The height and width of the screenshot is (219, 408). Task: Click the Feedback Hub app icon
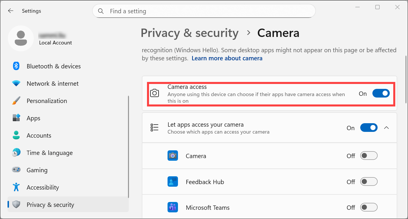[173, 182]
